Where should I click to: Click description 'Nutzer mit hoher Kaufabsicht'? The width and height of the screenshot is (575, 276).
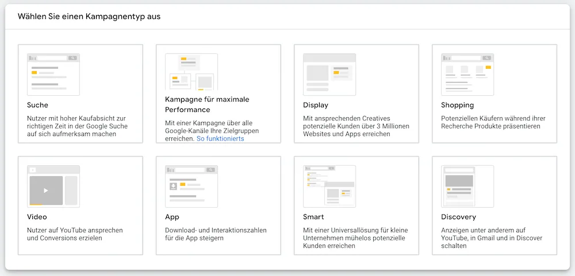coord(78,126)
